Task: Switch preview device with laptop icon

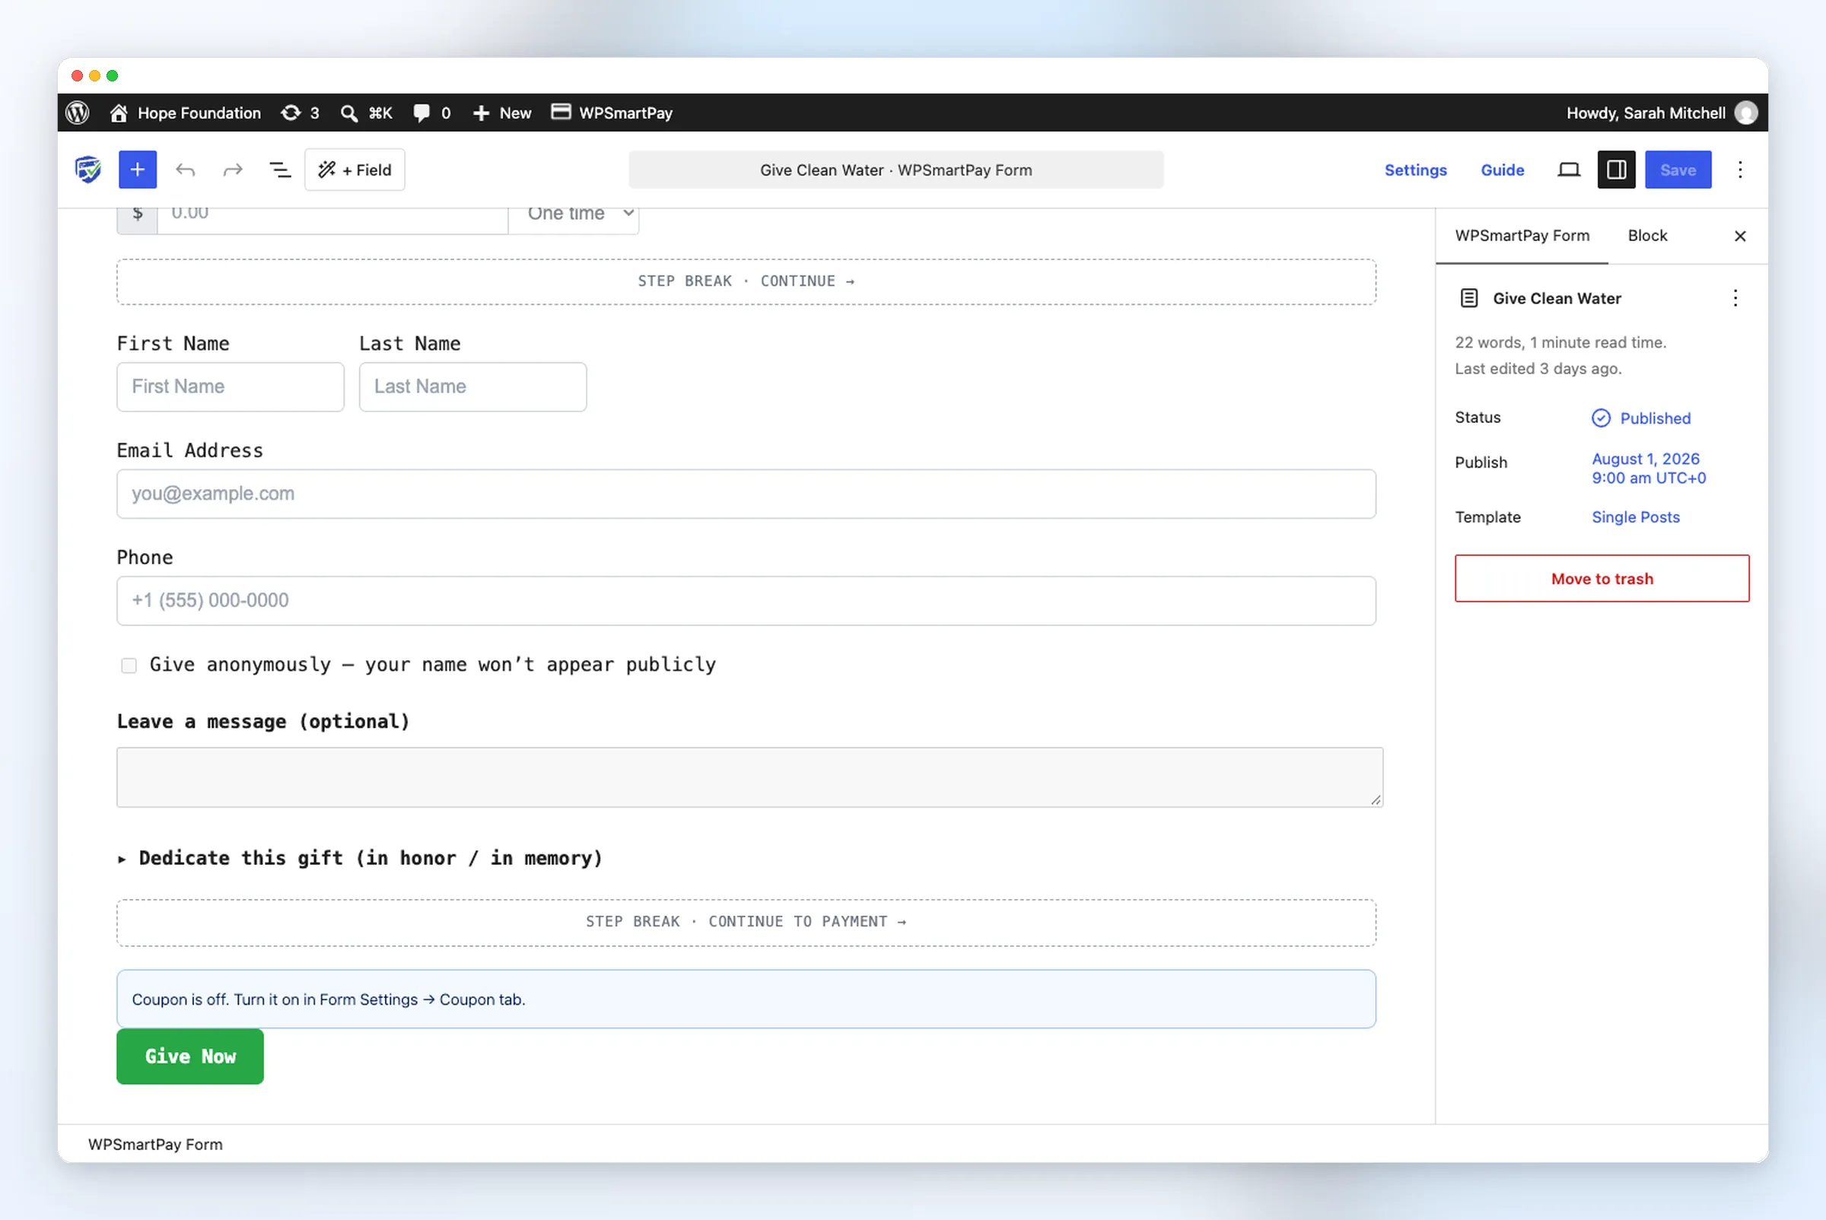Action: [x=1568, y=170]
